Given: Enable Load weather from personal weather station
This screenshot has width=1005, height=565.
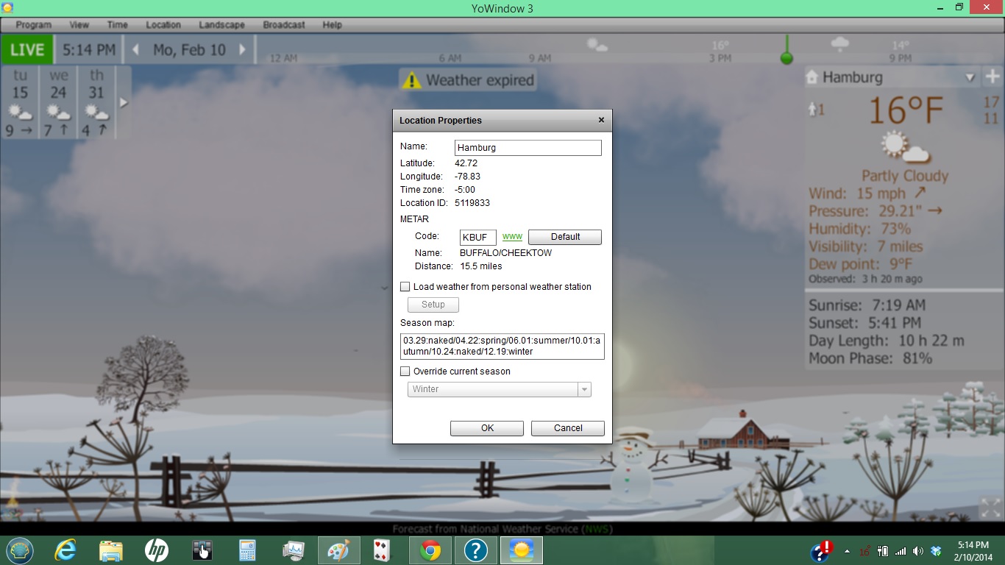Looking at the screenshot, I should click(x=405, y=287).
